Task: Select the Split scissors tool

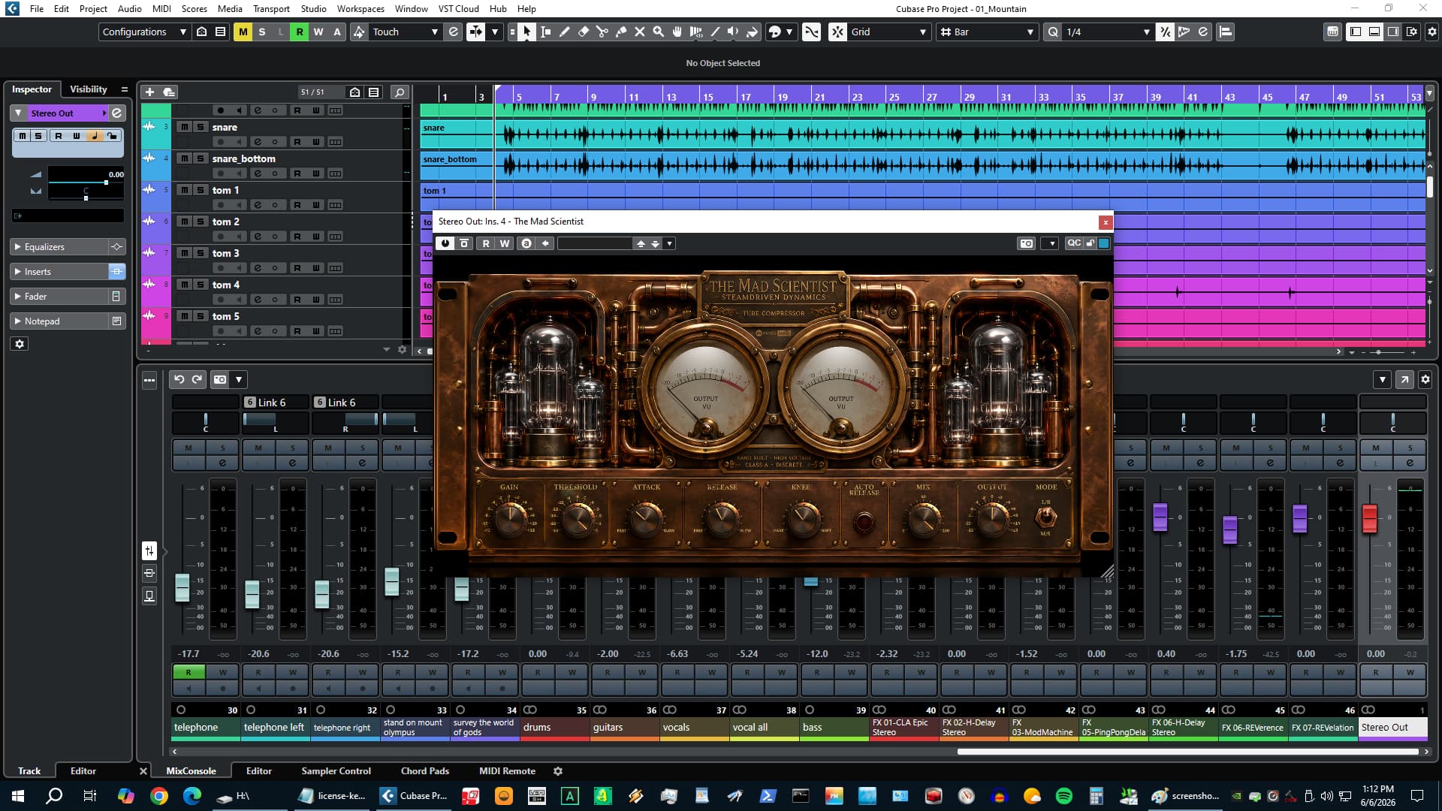Action: click(x=602, y=32)
